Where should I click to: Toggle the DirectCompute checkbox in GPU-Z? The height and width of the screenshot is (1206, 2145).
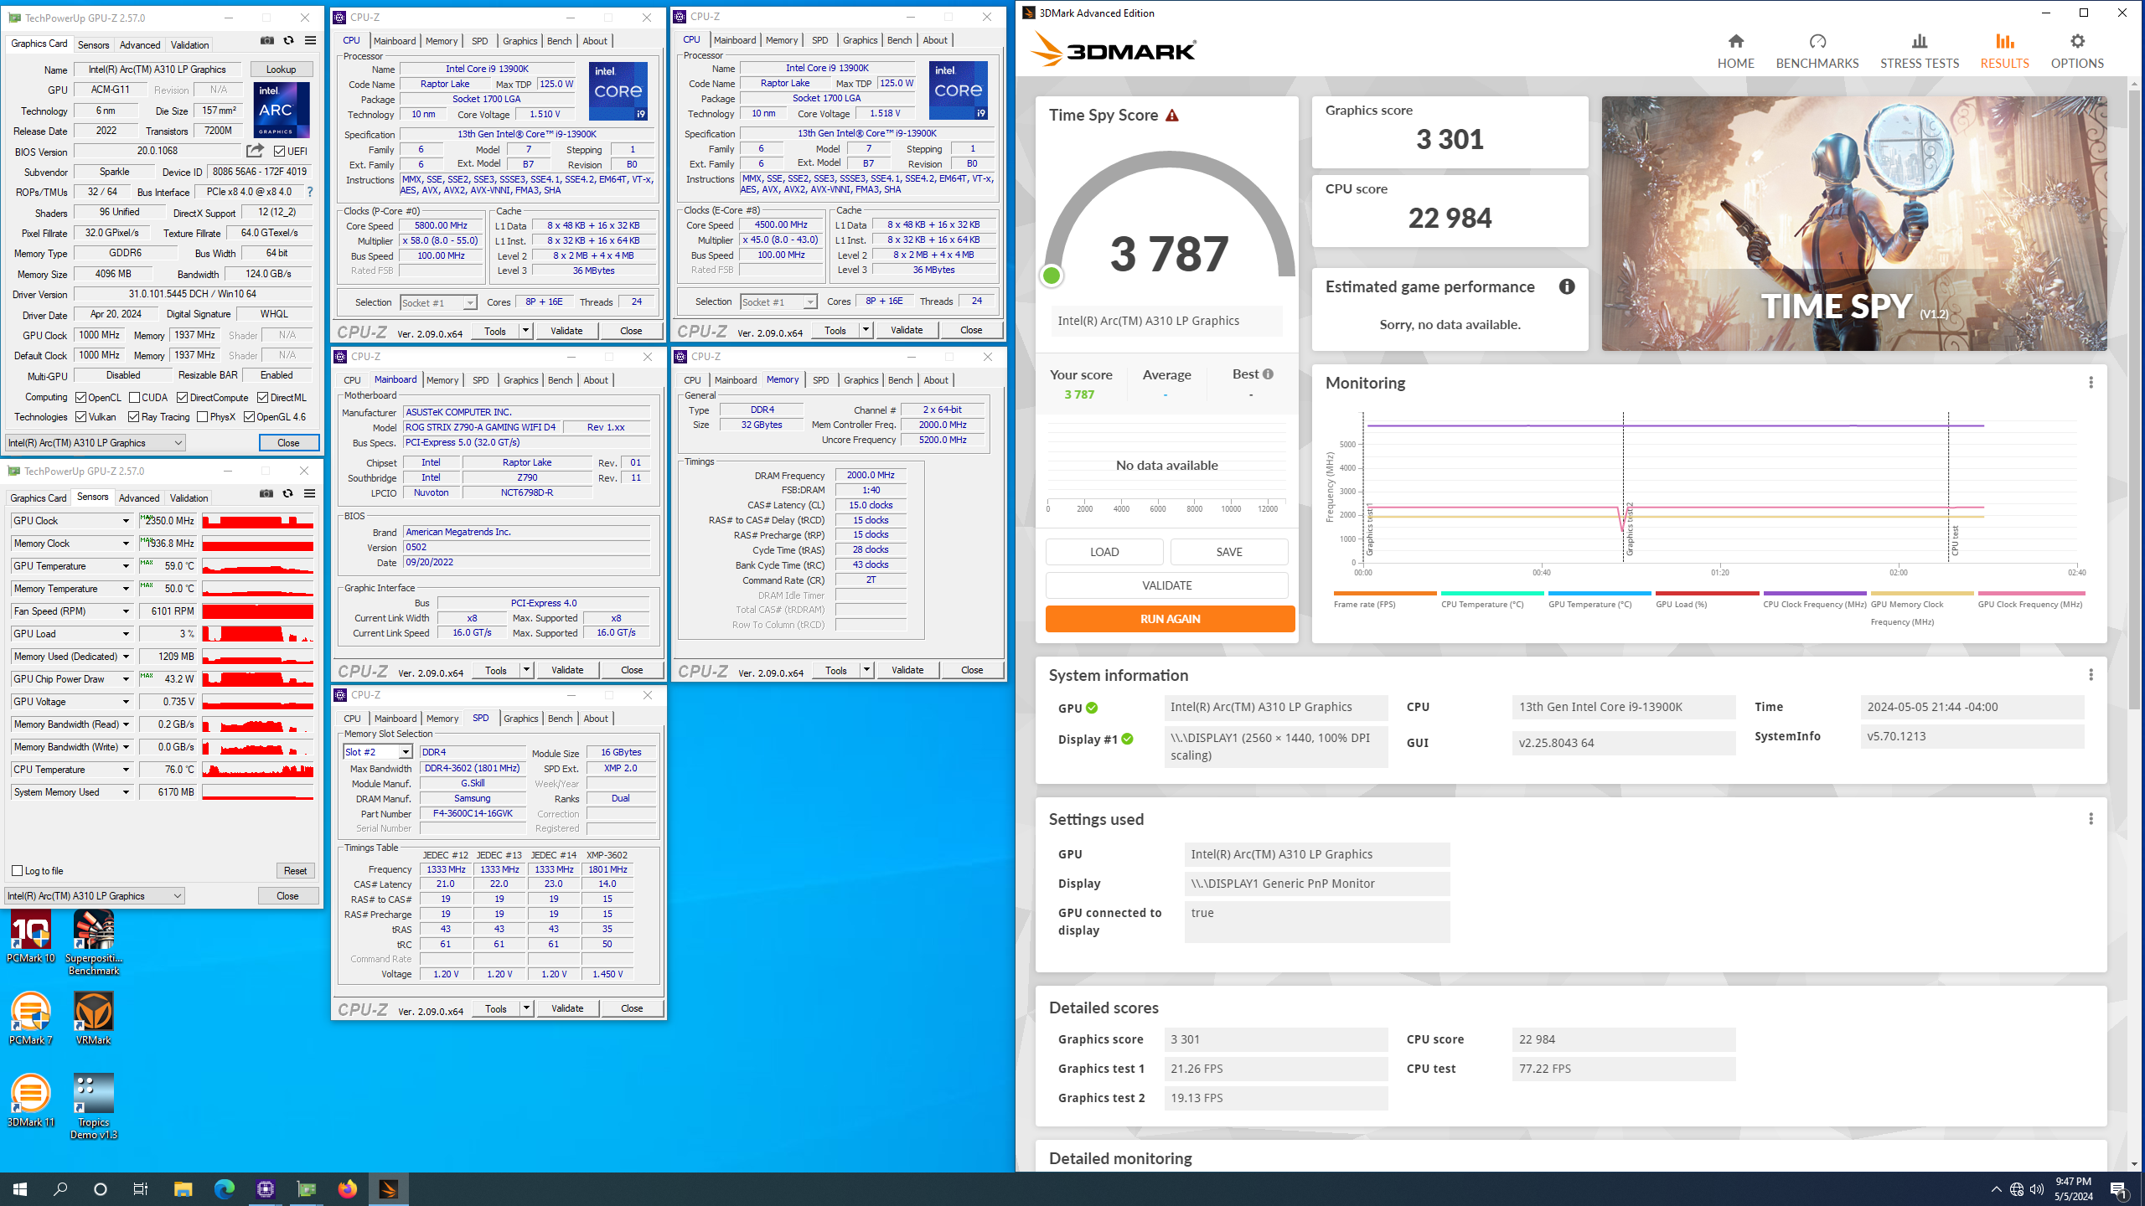(x=182, y=398)
